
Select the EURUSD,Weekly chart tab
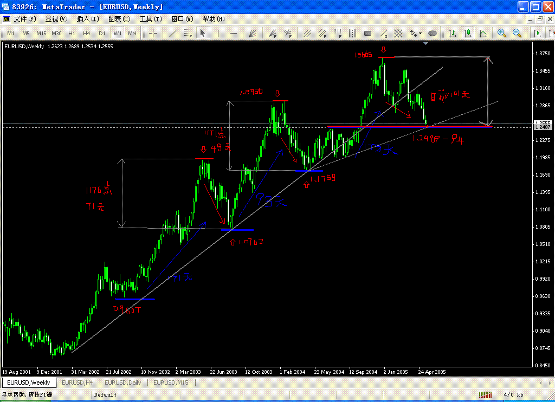click(x=29, y=382)
